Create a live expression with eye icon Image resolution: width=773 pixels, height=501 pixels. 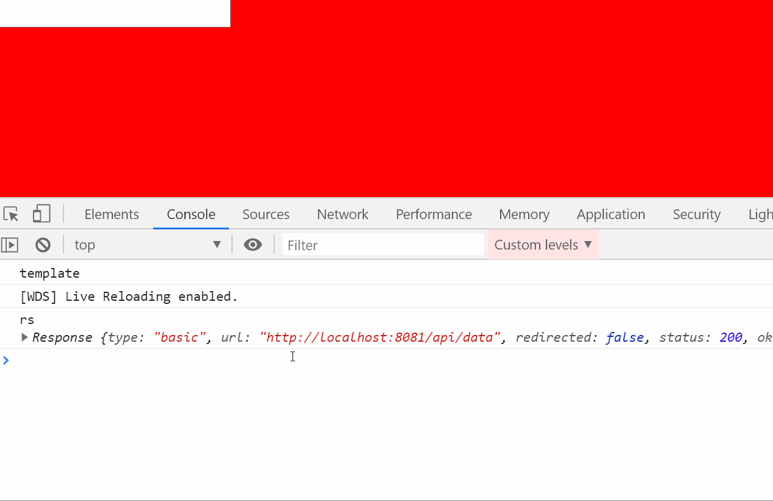coord(253,245)
